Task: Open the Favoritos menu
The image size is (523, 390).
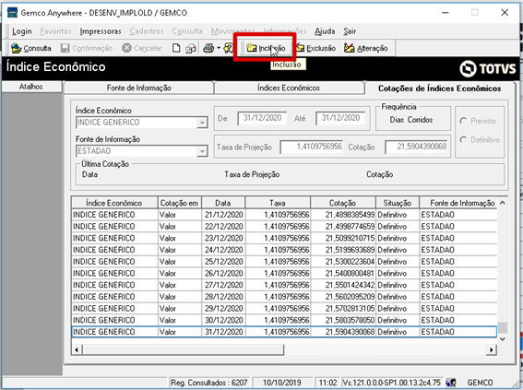Action: [x=56, y=31]
